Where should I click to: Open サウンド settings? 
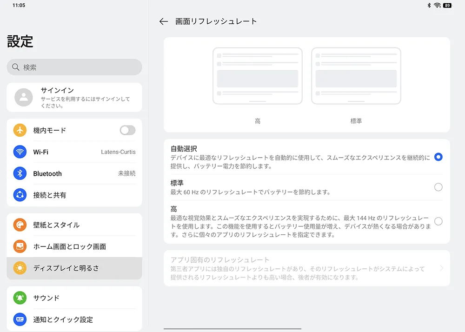pyautogui.click(x=74, y=298)
